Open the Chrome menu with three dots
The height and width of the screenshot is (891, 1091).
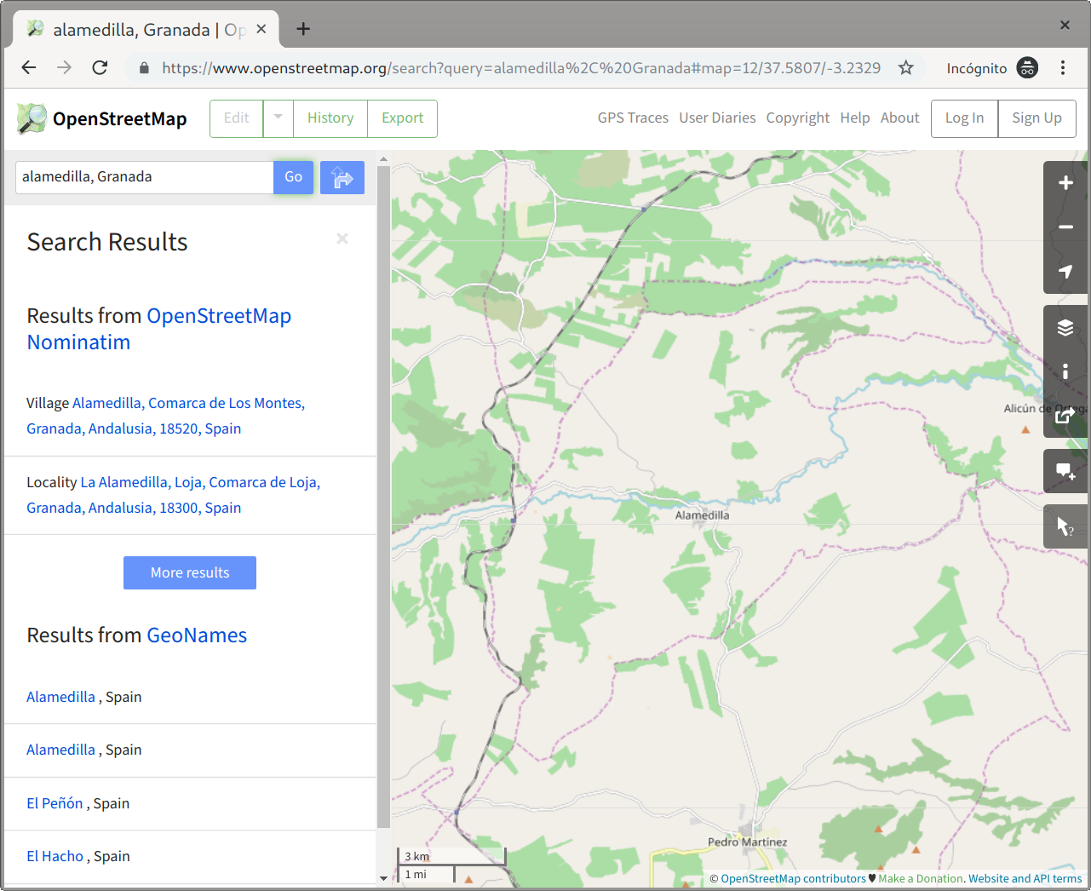coord(1063,67)
